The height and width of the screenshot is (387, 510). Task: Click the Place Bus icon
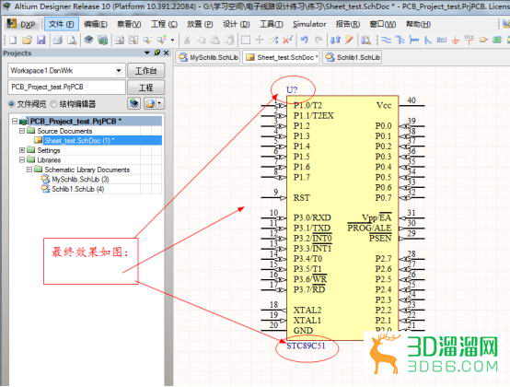tap(400, 40)
